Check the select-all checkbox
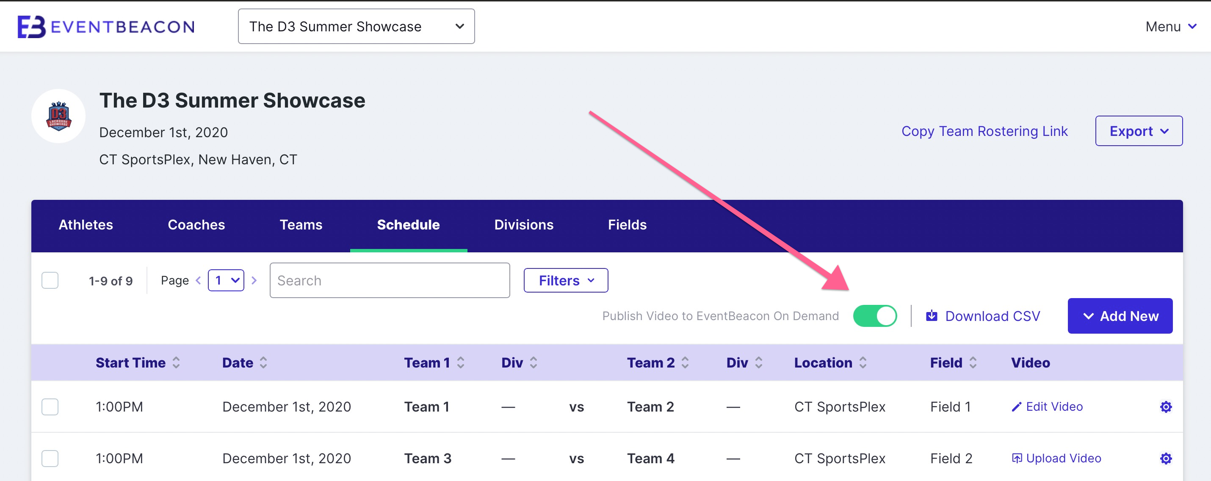This screenshot has height=481, width=1211. 50,280
